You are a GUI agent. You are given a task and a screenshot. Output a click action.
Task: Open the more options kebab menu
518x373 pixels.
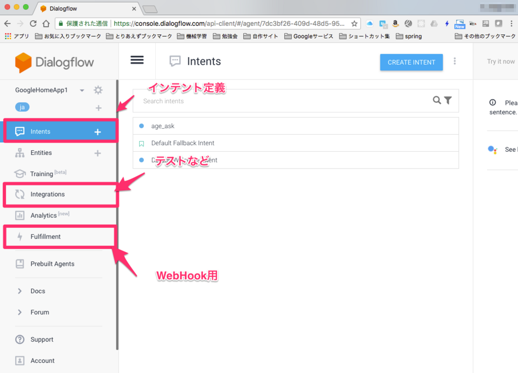(x=455, y=61)
